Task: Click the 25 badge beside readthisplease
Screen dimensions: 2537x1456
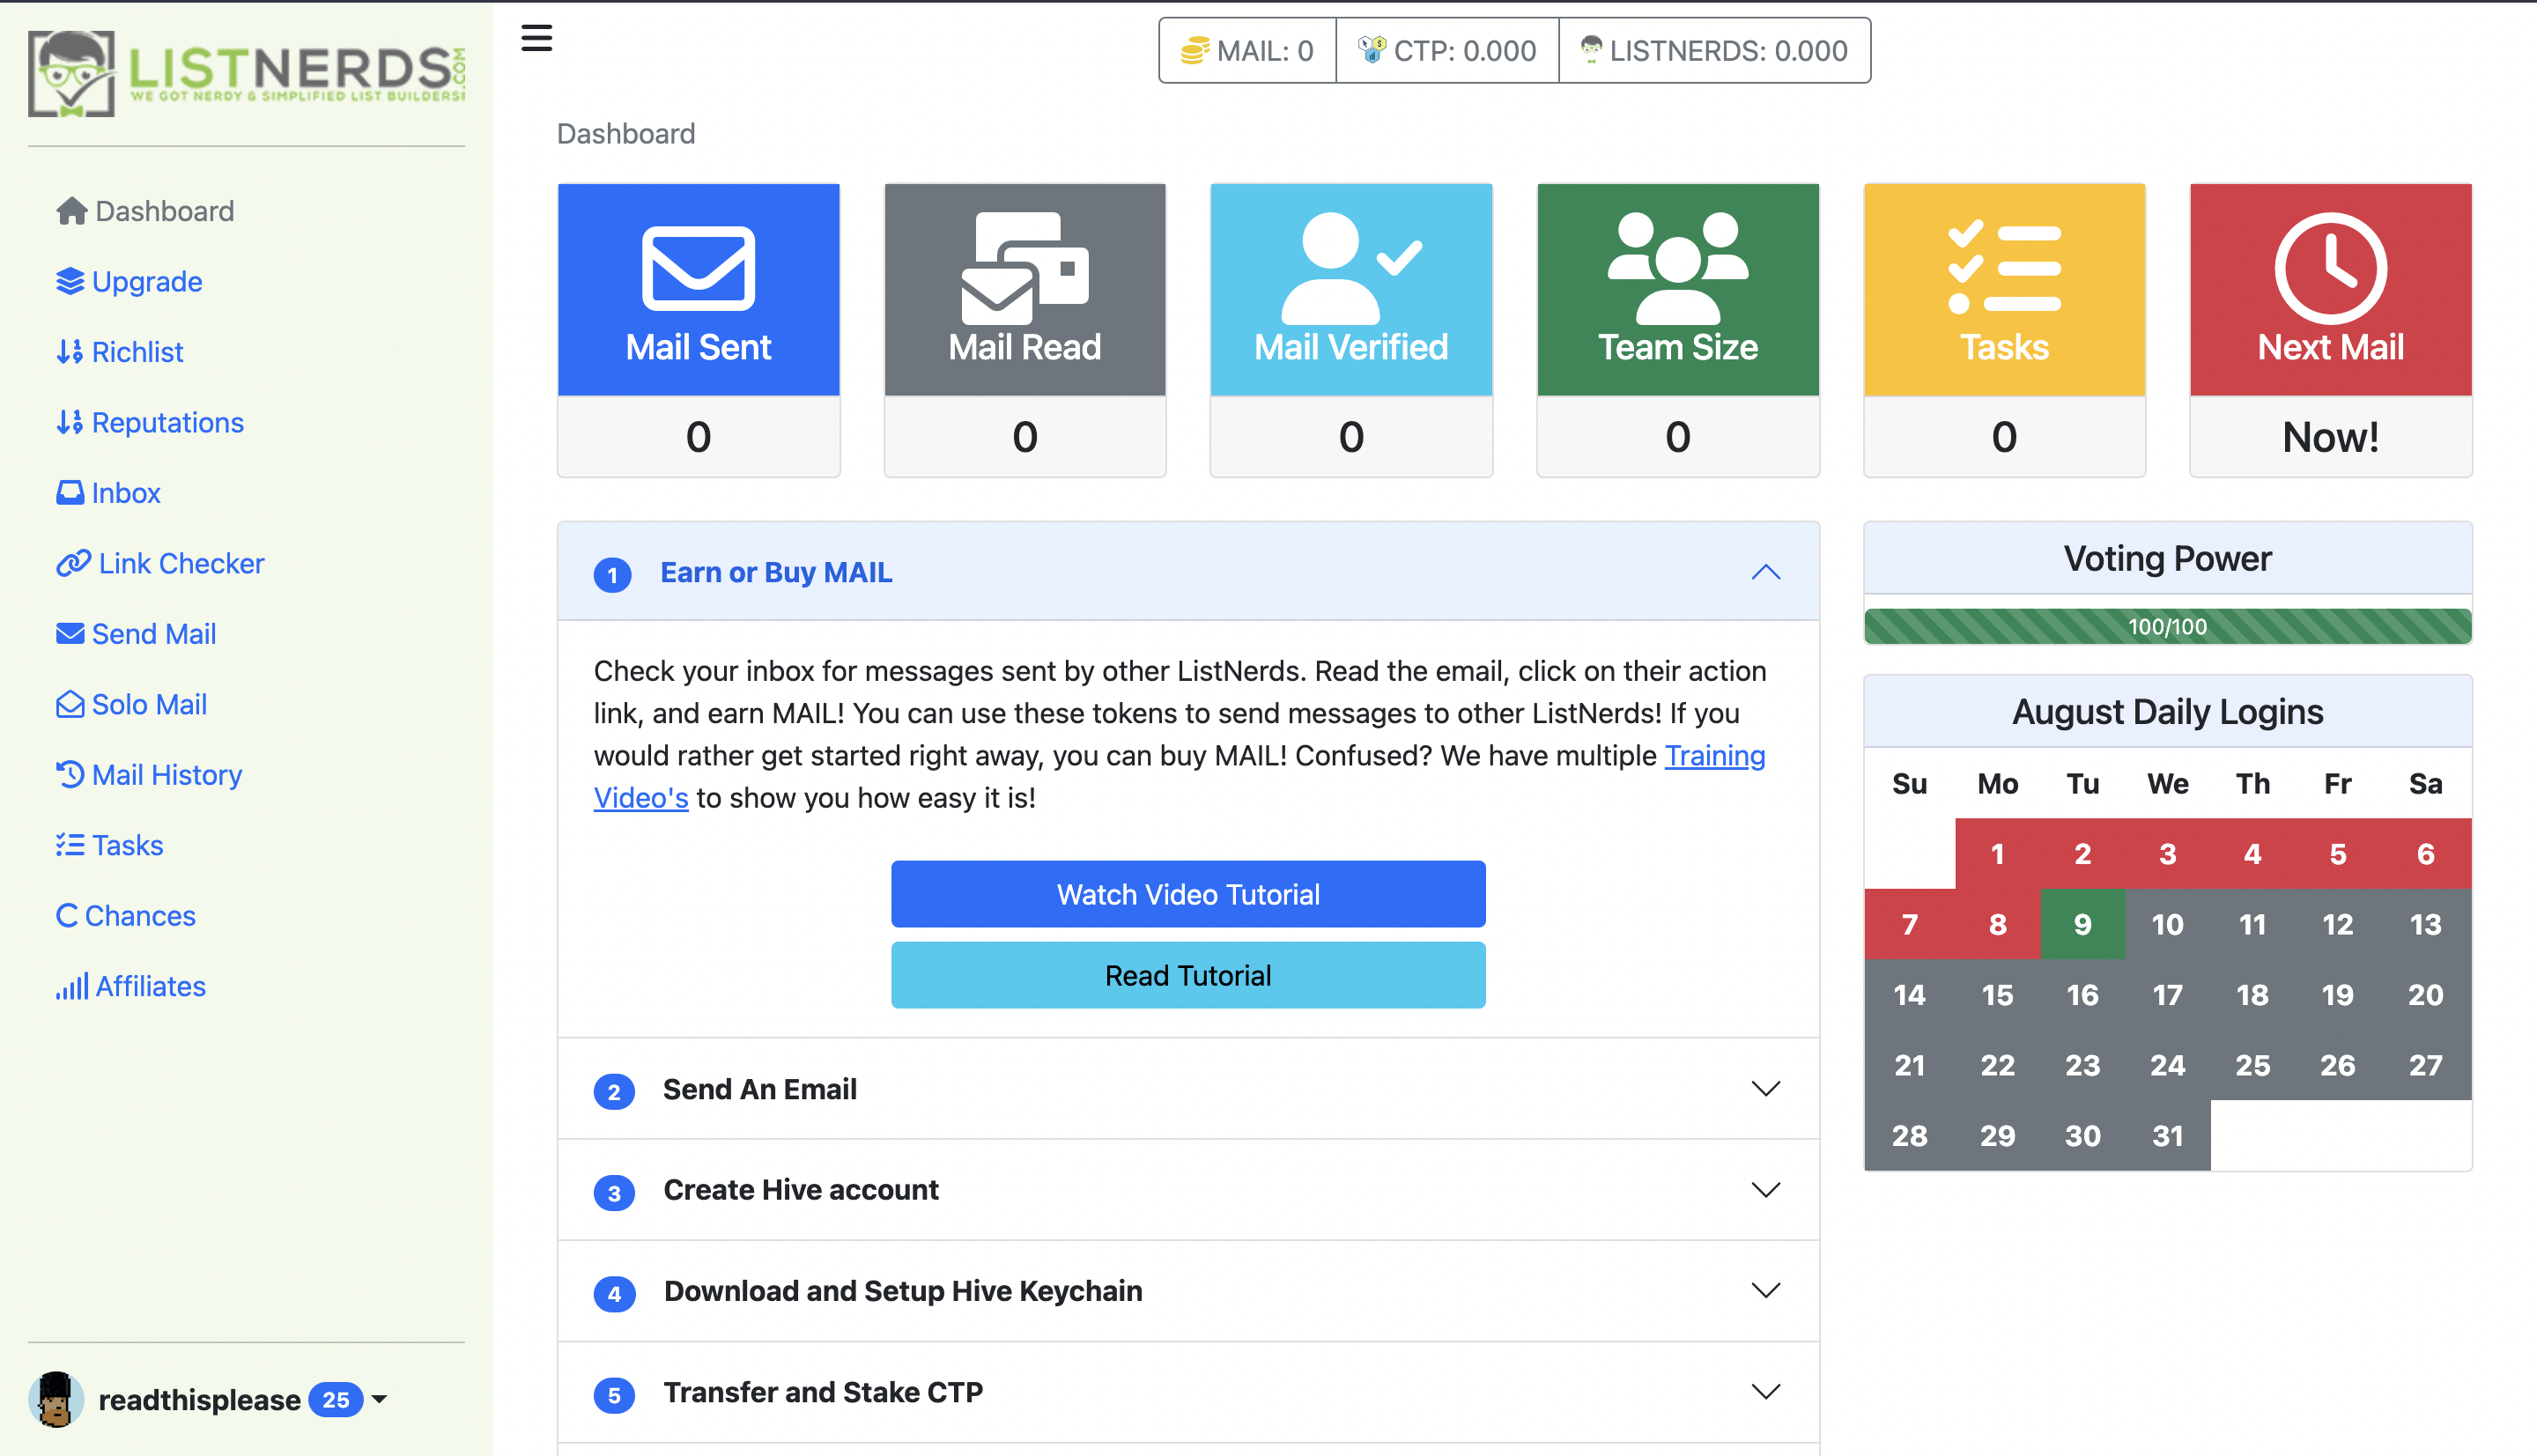Action: [x=336, y=1400]
